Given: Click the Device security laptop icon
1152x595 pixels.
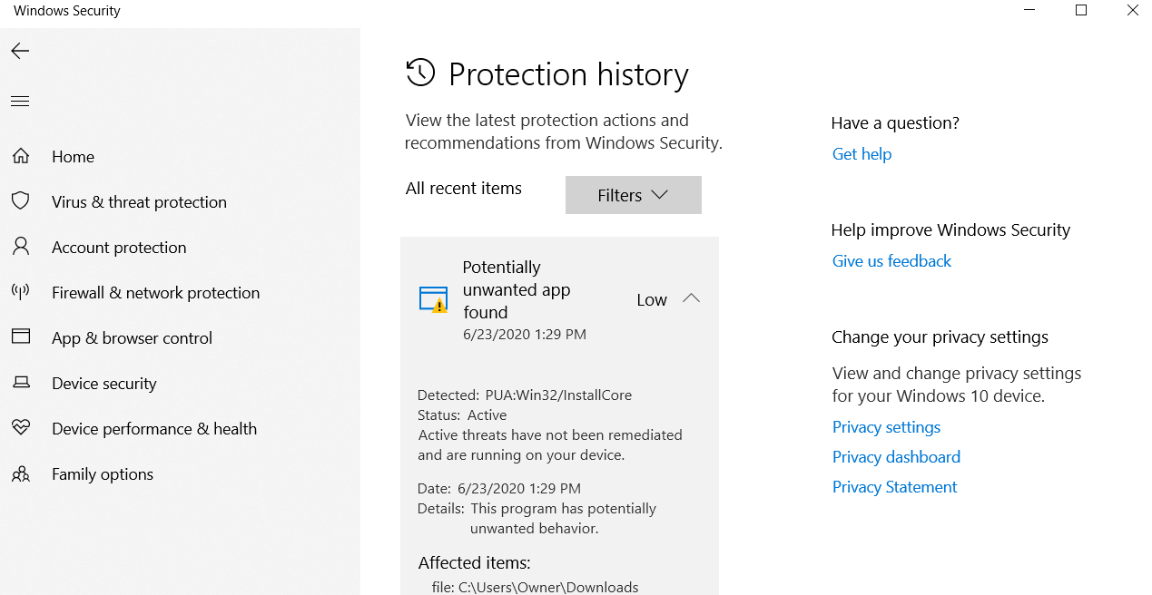Looking at the screenshot, I should [20, 383].
